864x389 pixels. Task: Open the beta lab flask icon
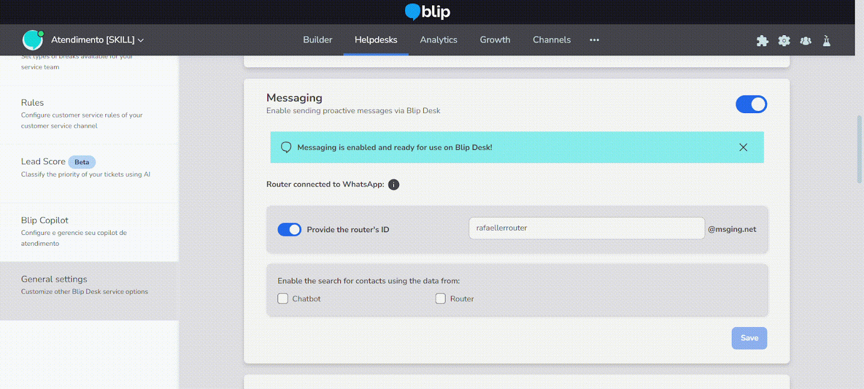(827, 40)
